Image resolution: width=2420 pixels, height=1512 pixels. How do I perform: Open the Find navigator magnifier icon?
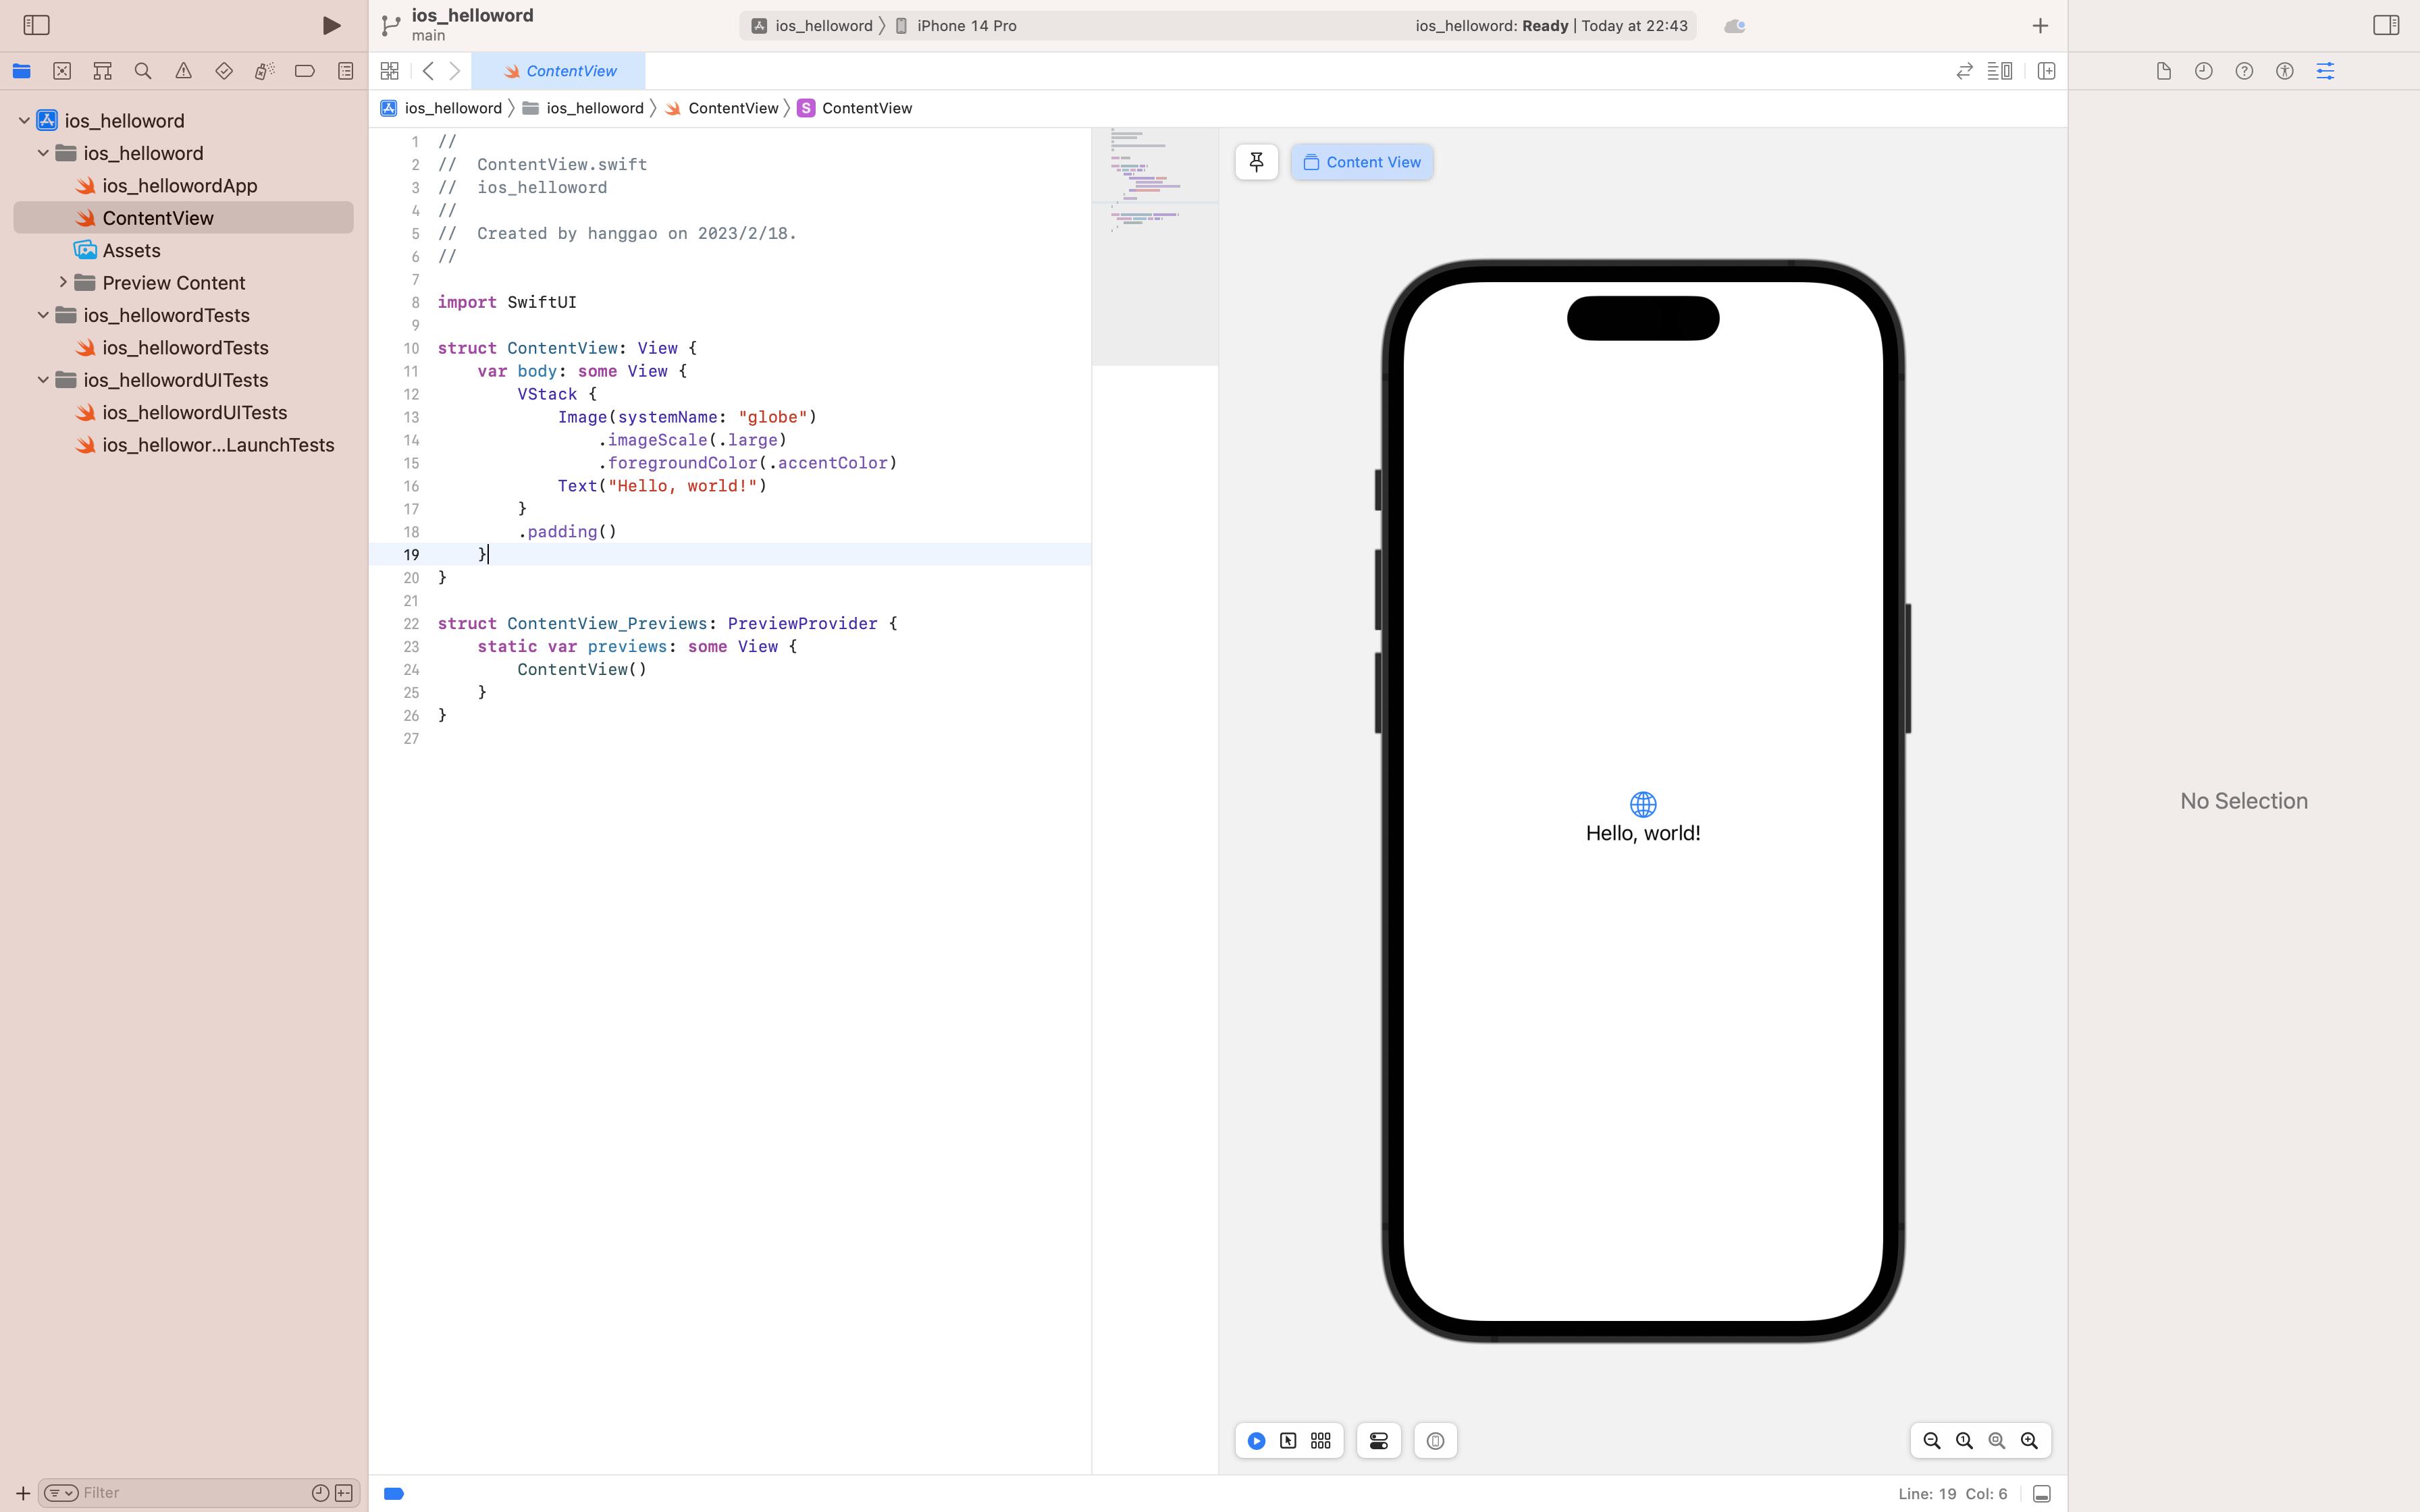coord(143,71)
